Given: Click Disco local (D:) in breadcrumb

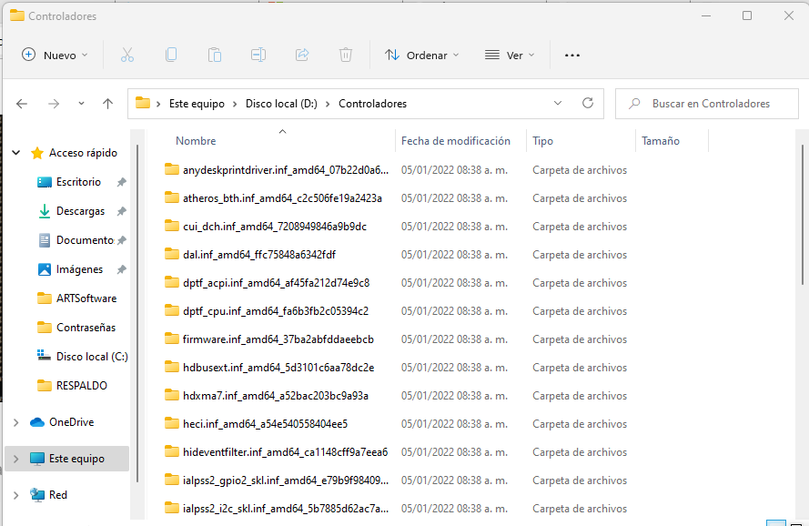Looking at the screenshot, I should pyautogui.click(x=281, y=104).
